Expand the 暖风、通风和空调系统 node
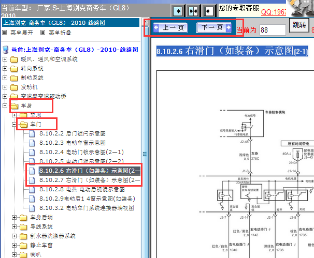This screenshot has width=314, height=258. [5, 59]
